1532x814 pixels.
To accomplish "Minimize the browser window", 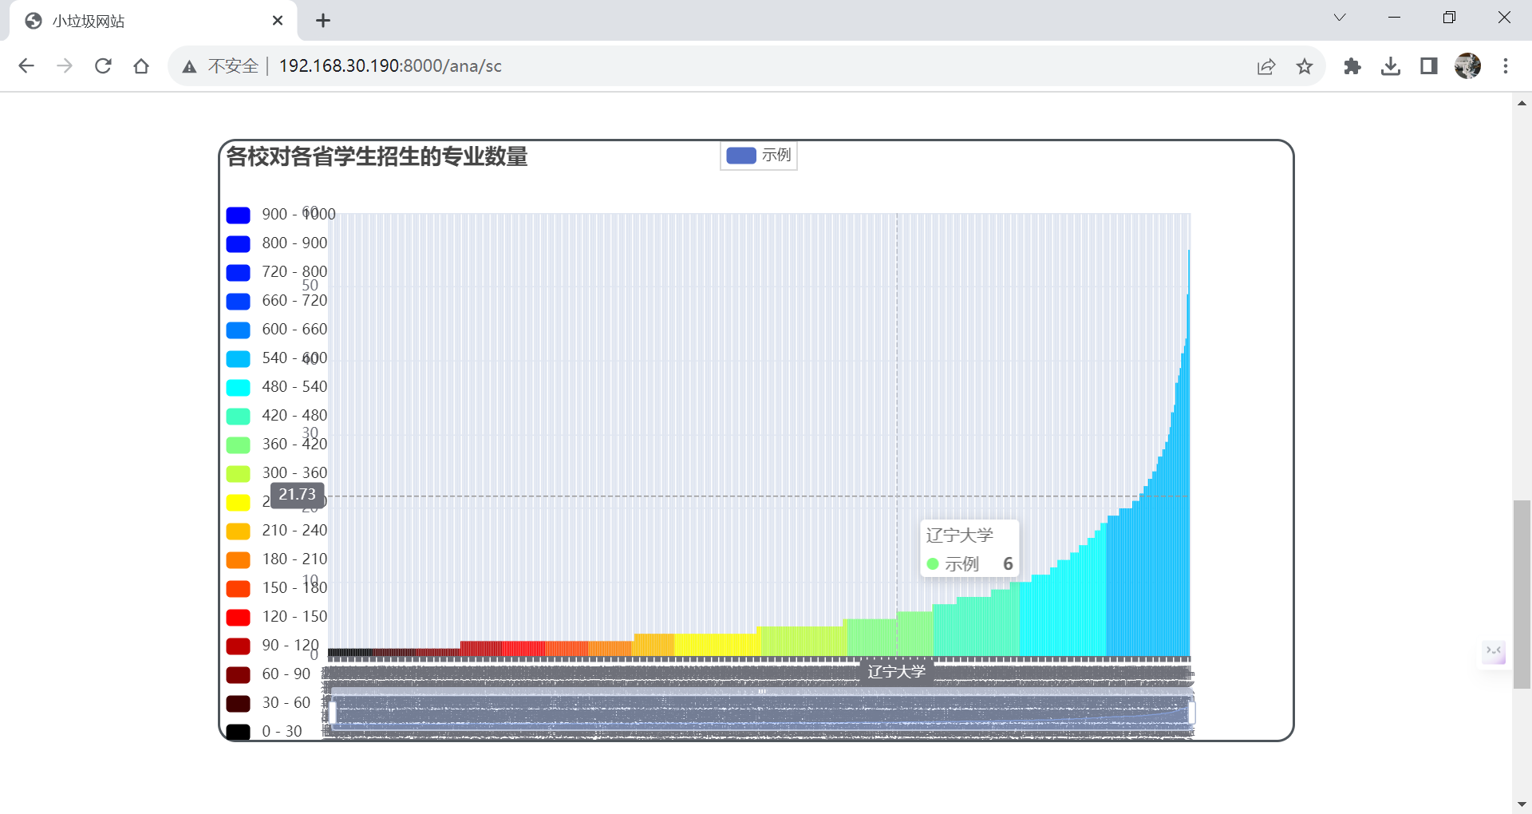I will coord(1395,18).
